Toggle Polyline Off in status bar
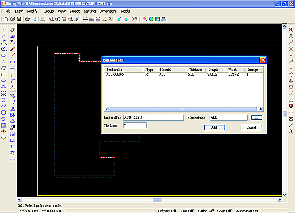 pos(167,211)
